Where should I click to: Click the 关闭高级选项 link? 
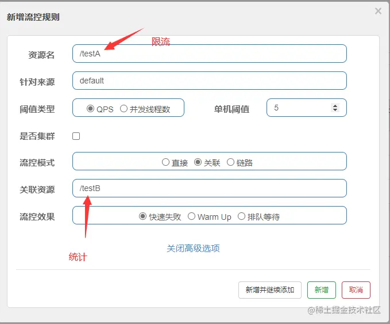pos(193,248)
